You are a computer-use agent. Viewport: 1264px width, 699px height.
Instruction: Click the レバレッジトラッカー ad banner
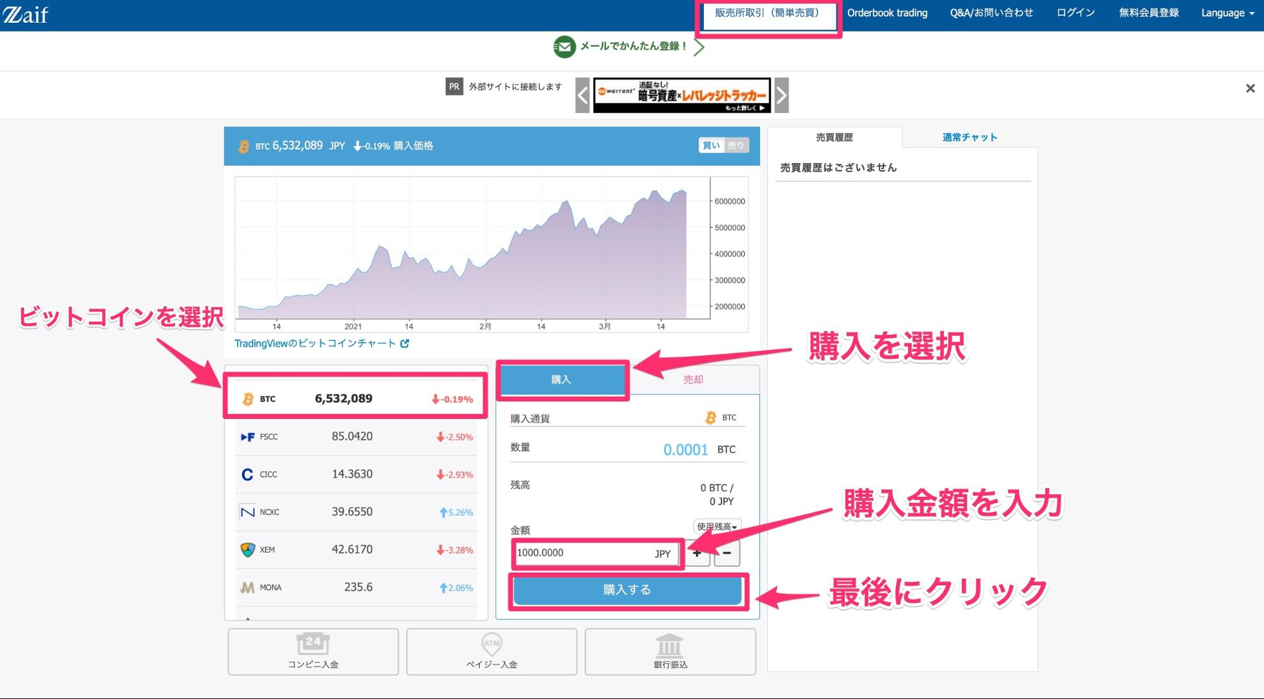coord(682,95)
